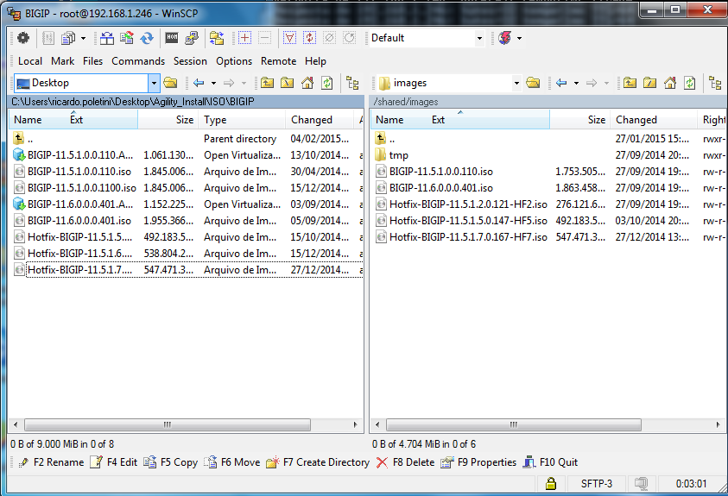Go to local home directory icon
Viewport: 728px width, 496px height.
coord(308,83)
